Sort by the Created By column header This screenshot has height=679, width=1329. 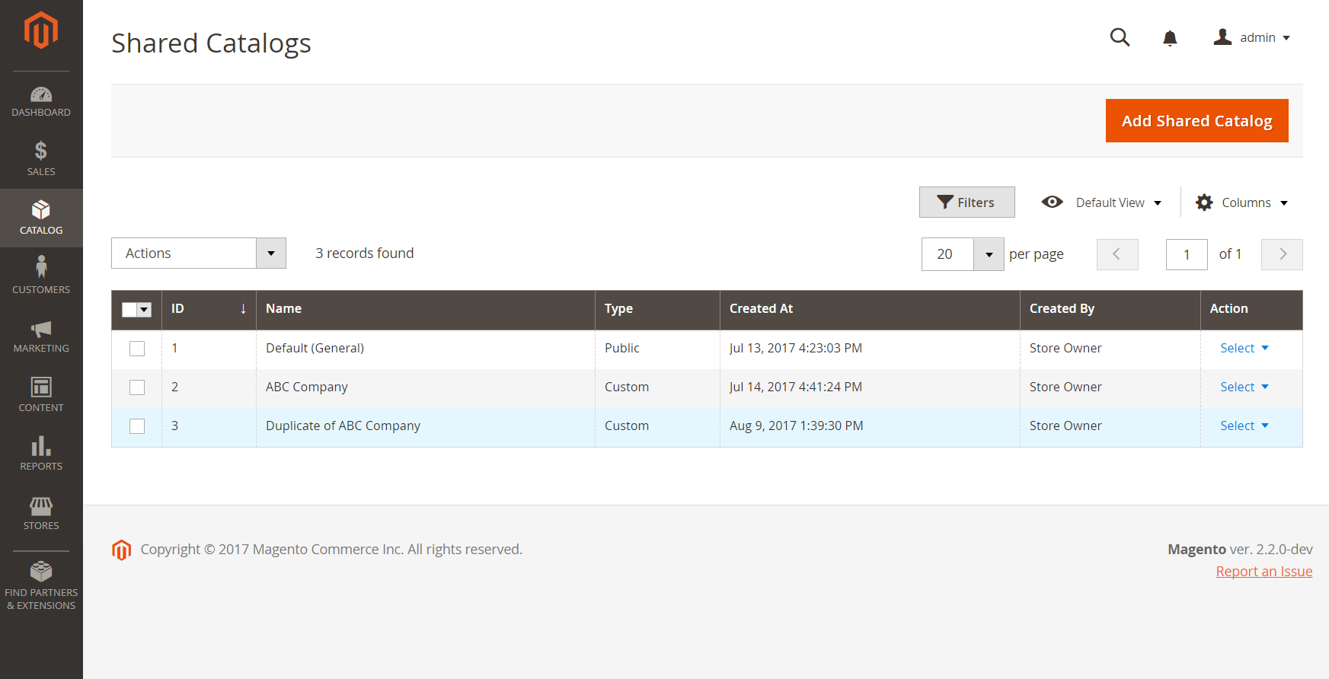coord(1110,308)
